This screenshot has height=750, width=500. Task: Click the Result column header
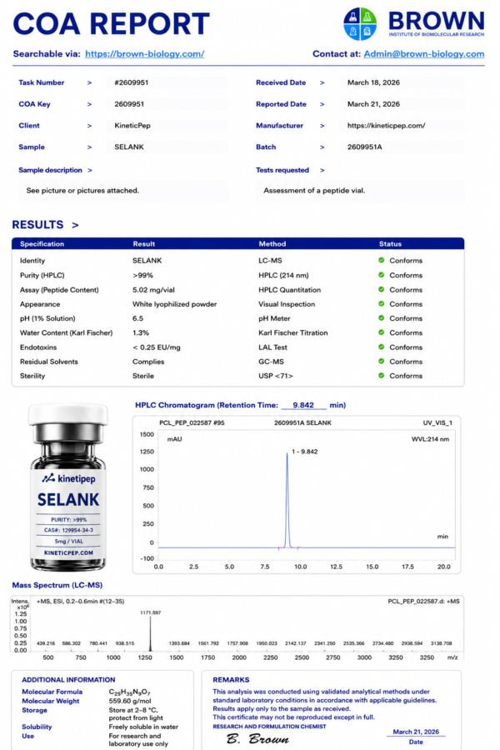[x=144, y=244]
